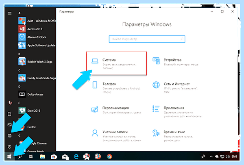Click the OneDrive cloud tray icon
Viewport: 244px width, 165px height.
216,156
